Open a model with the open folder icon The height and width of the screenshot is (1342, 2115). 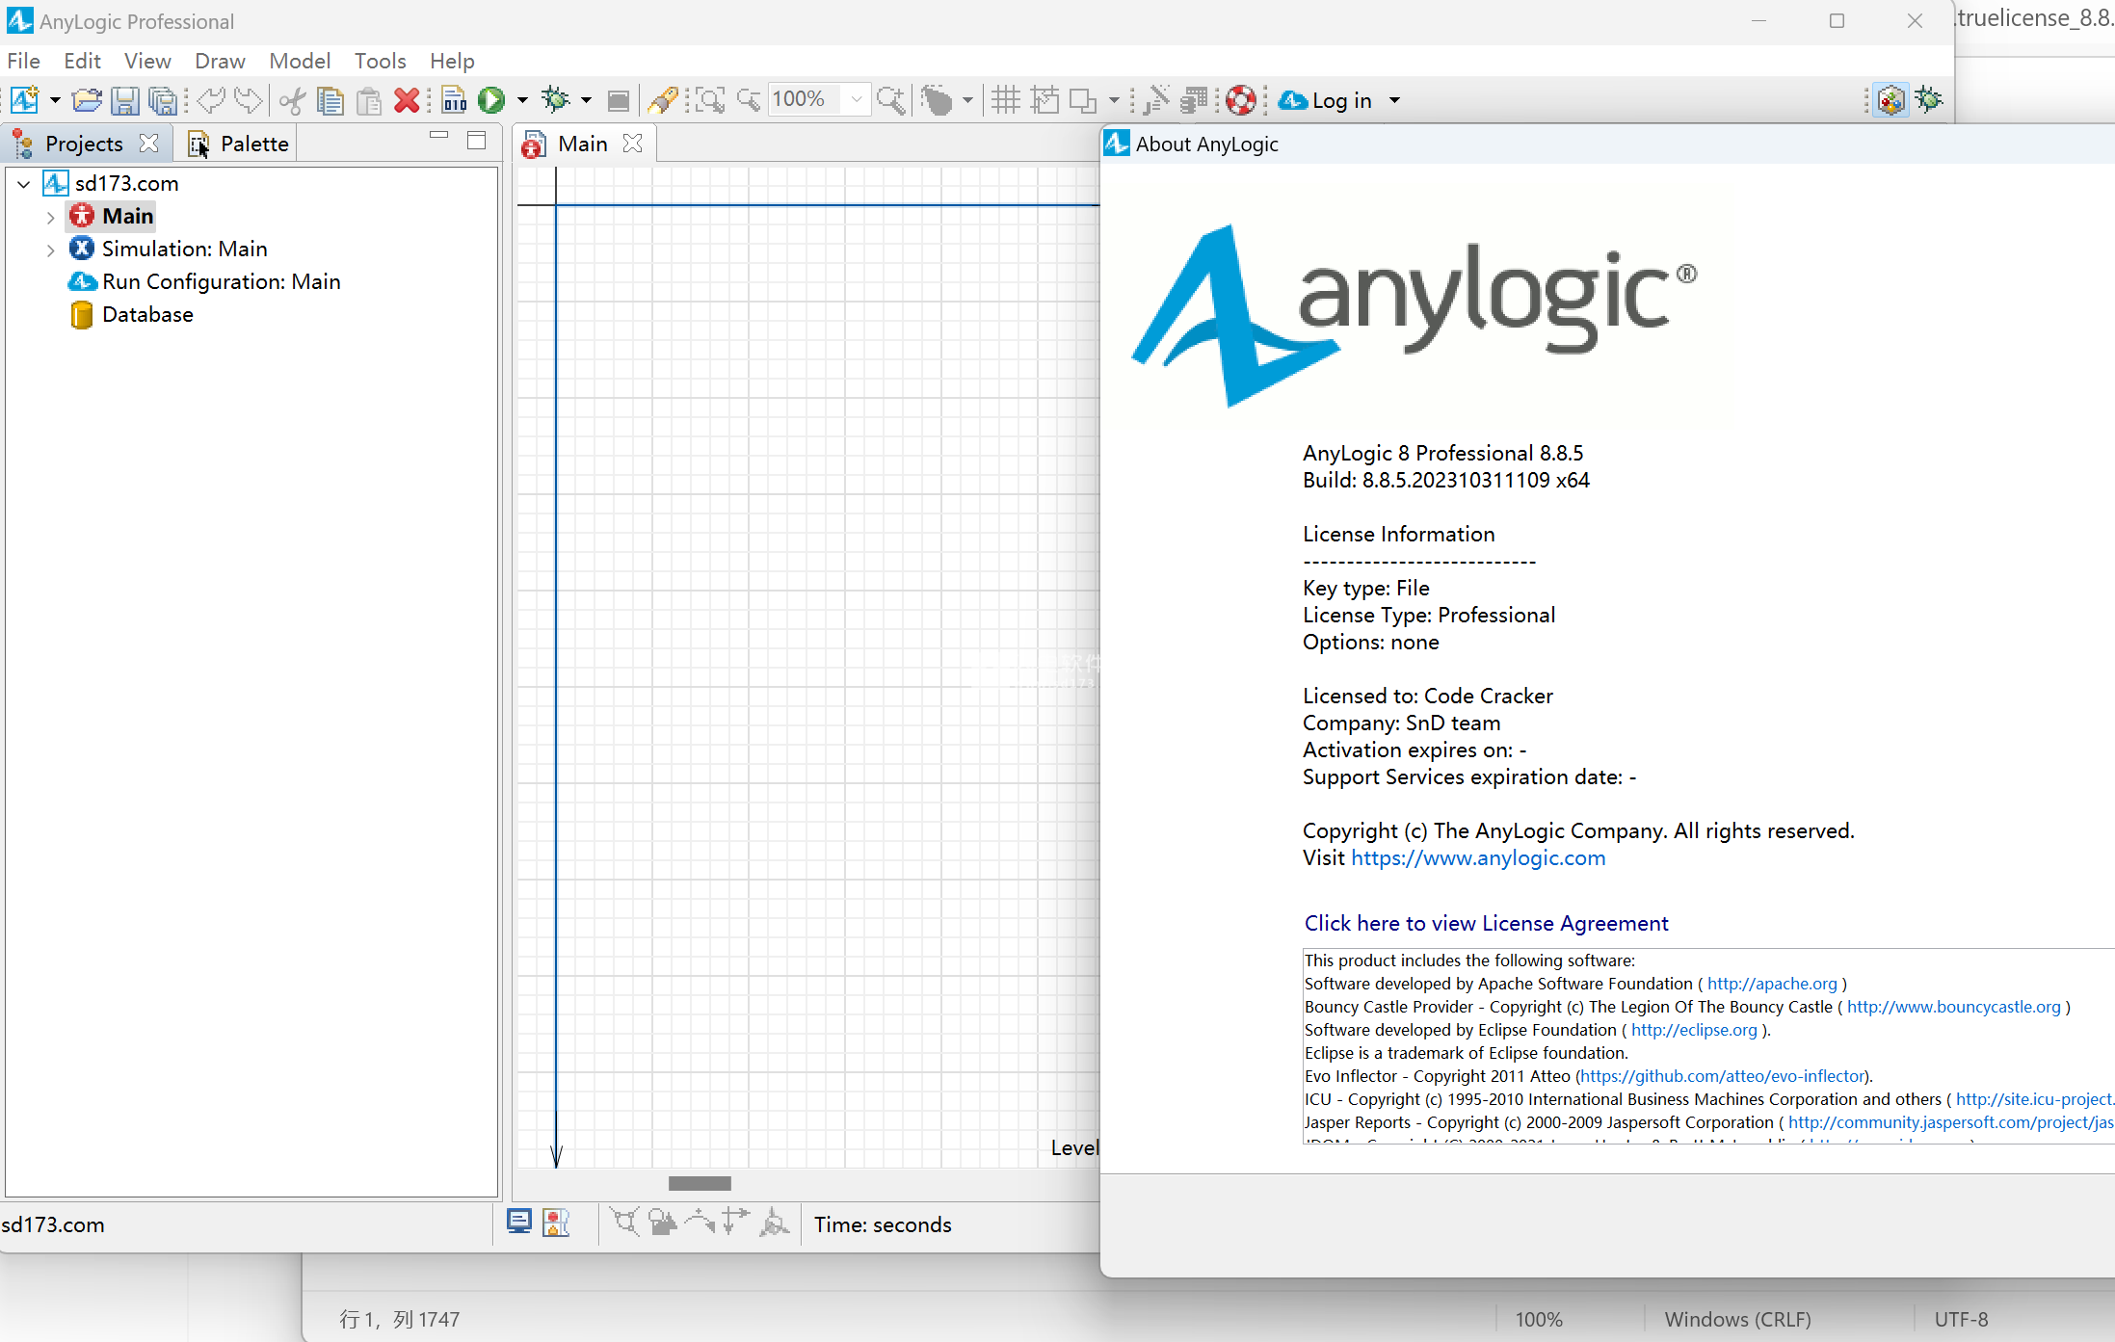(87, 99)
